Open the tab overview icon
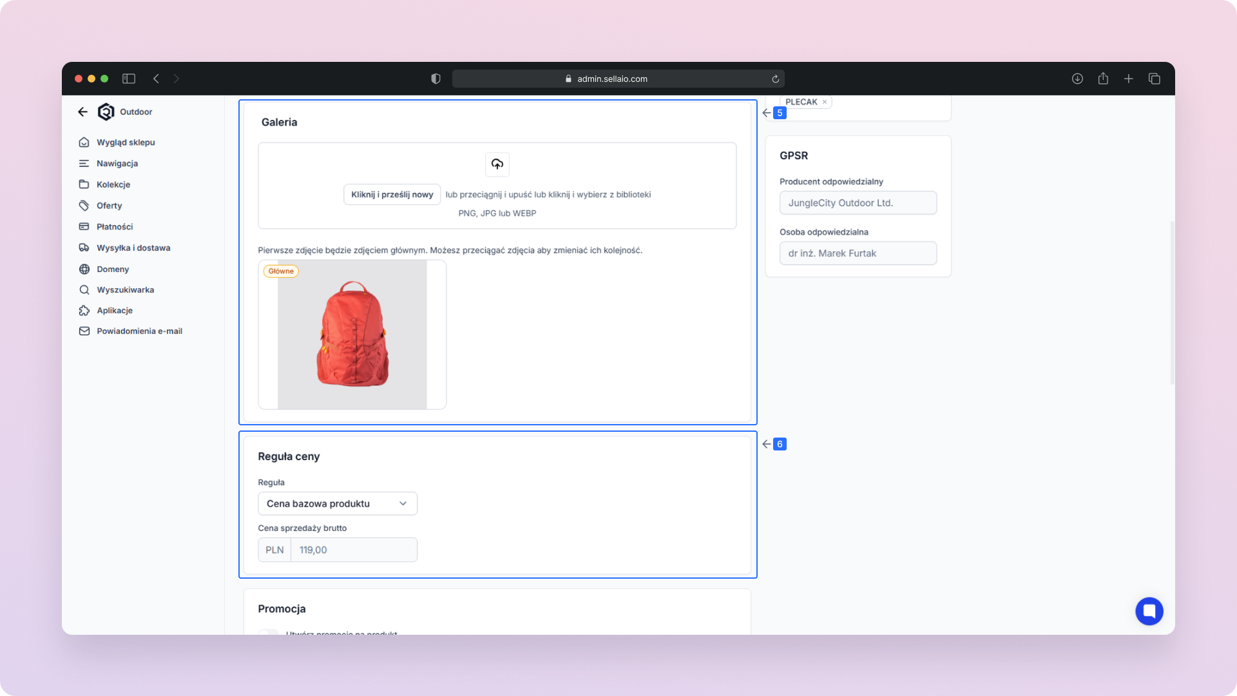 point(1154,79)
